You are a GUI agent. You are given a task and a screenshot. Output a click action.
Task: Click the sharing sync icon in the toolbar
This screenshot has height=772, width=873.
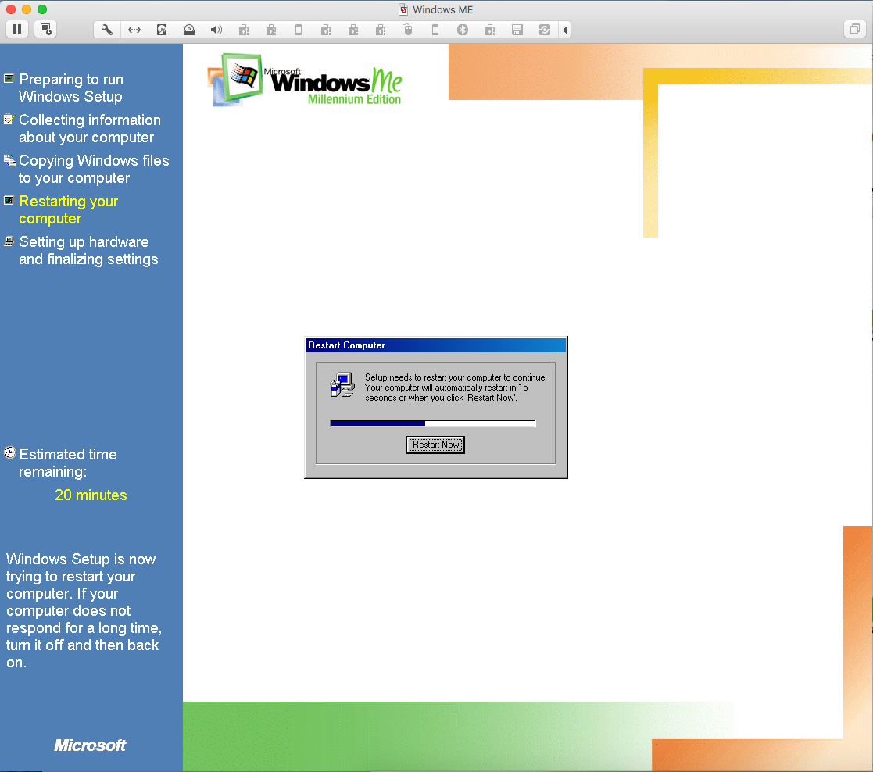pos(544,30)
